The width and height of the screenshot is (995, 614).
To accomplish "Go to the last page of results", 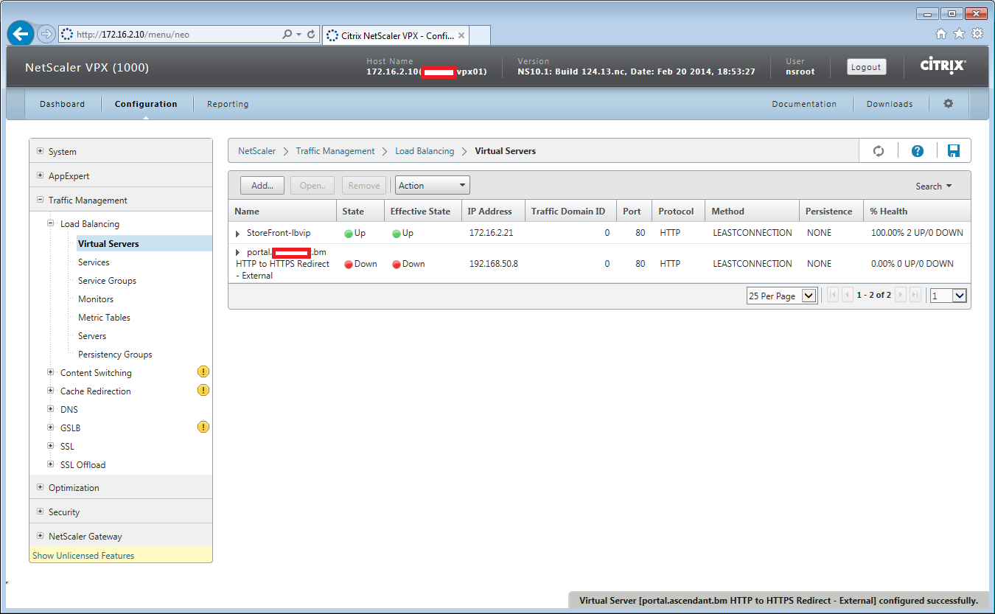I will pos(915,296).
